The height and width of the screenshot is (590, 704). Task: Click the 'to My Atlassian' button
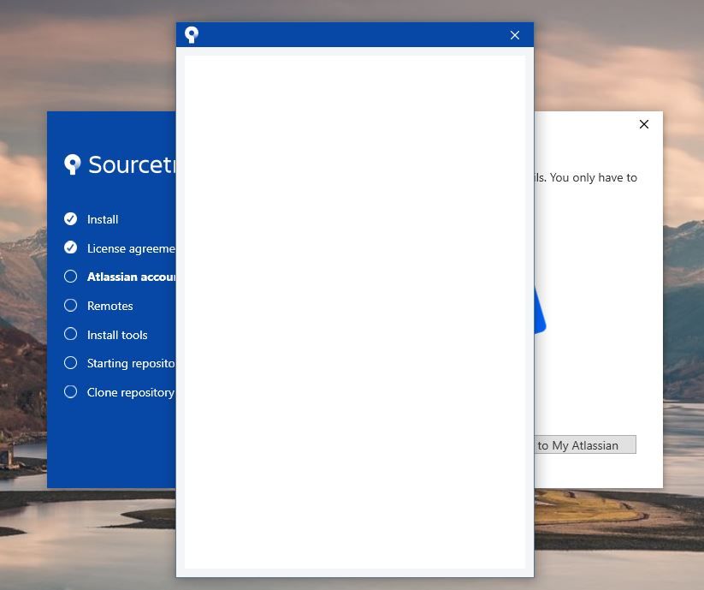tap(585, 445)
